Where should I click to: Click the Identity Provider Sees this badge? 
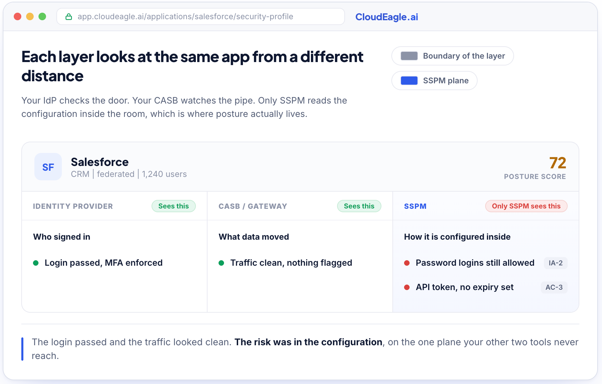click(x=174, y=206)
